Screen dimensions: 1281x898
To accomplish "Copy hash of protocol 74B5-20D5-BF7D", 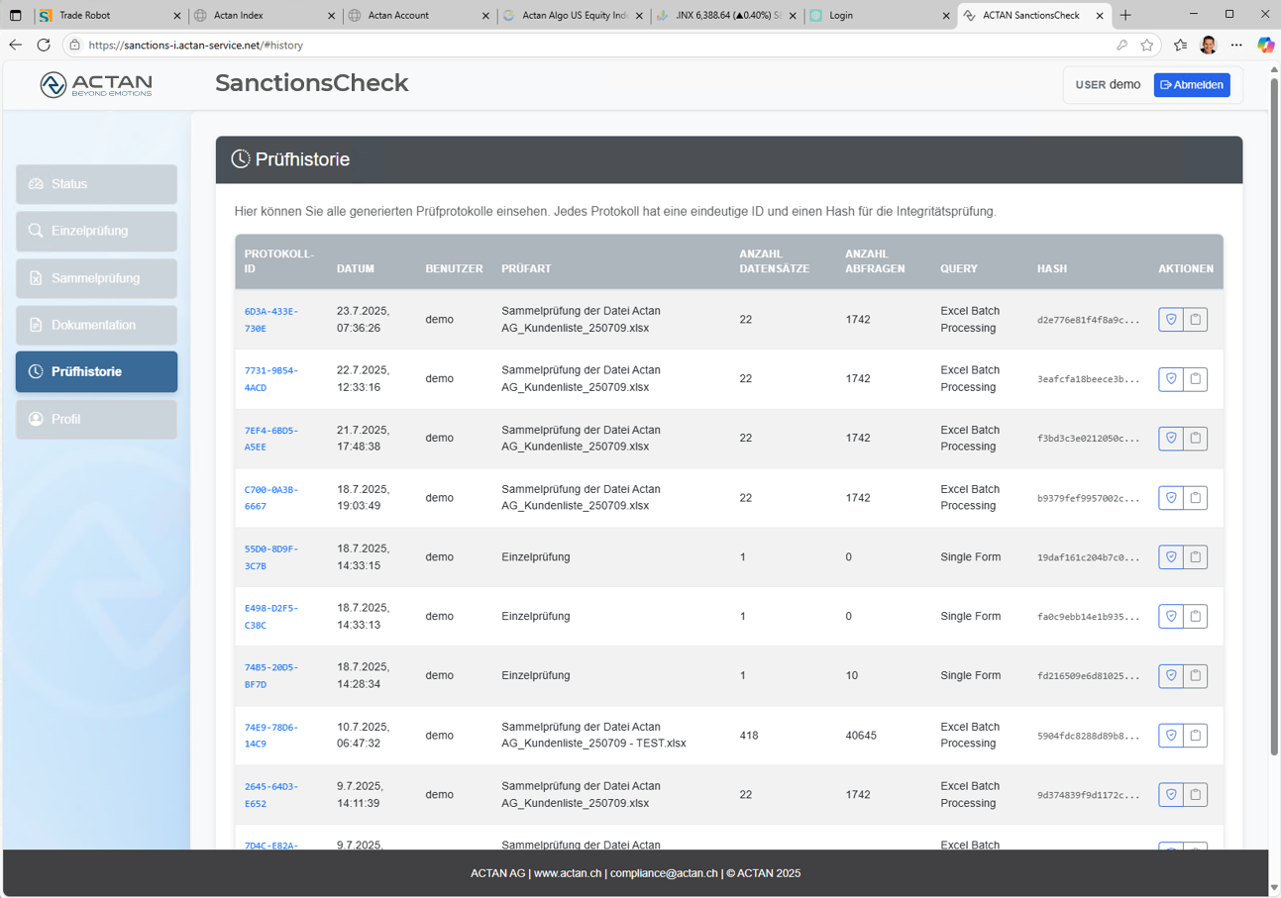I will (1196, 676).
